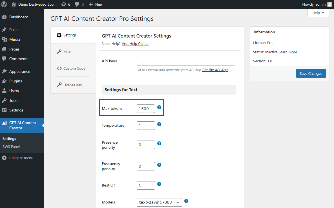Click the Comments icon in sidebar
Viewport: 334px width, 208px height.
pyautogui.click(x=4, y=59)
